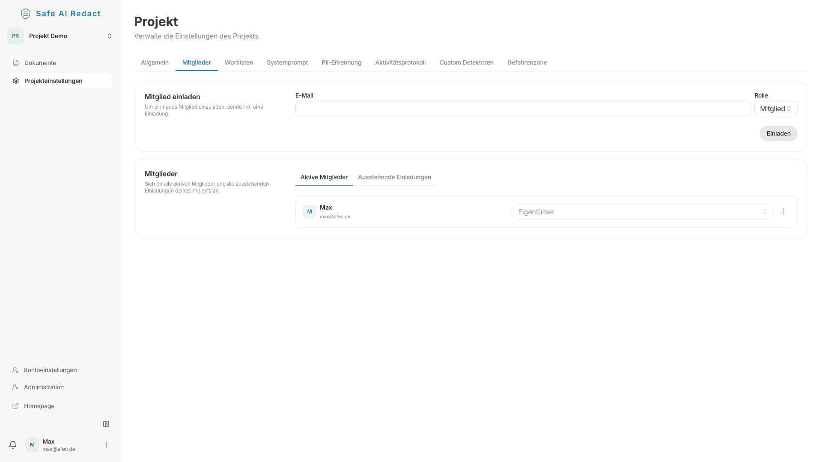The image size is (822, 462).
Task: Open the Rolle Mitglied dropdown
Action: (x=775, y=109)
